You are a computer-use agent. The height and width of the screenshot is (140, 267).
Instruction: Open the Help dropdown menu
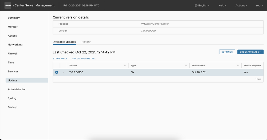pyautogui.click(x=222, y=5)
